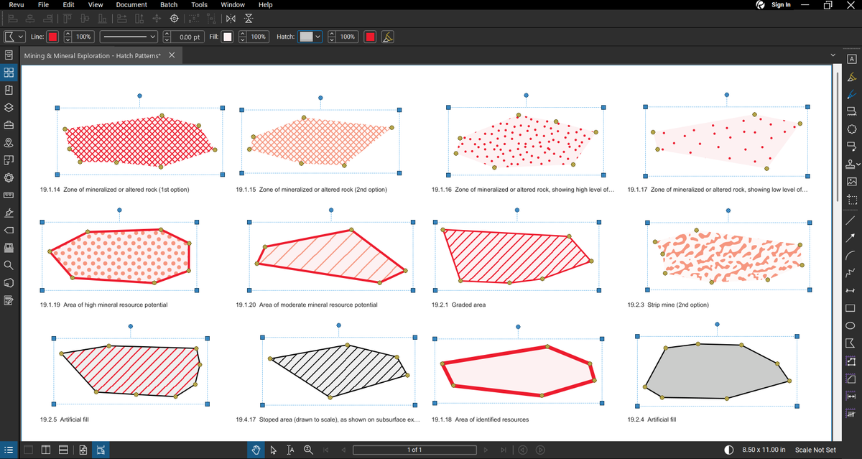Select the Highlight tool in right toolbar

coord(851,77)
